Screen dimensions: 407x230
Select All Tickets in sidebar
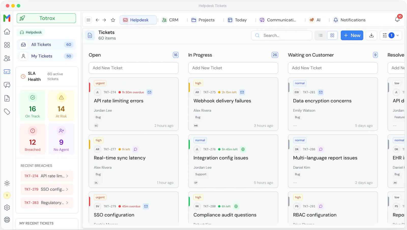tap(46, 45)
